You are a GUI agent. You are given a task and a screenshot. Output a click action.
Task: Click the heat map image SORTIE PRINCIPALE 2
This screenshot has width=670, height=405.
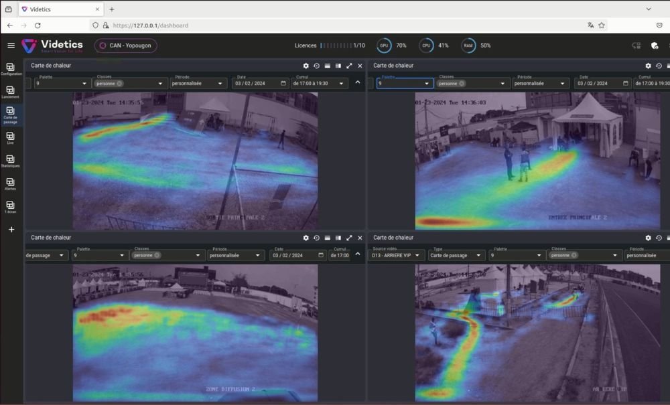pyautogui.click(x=195, y=161)
